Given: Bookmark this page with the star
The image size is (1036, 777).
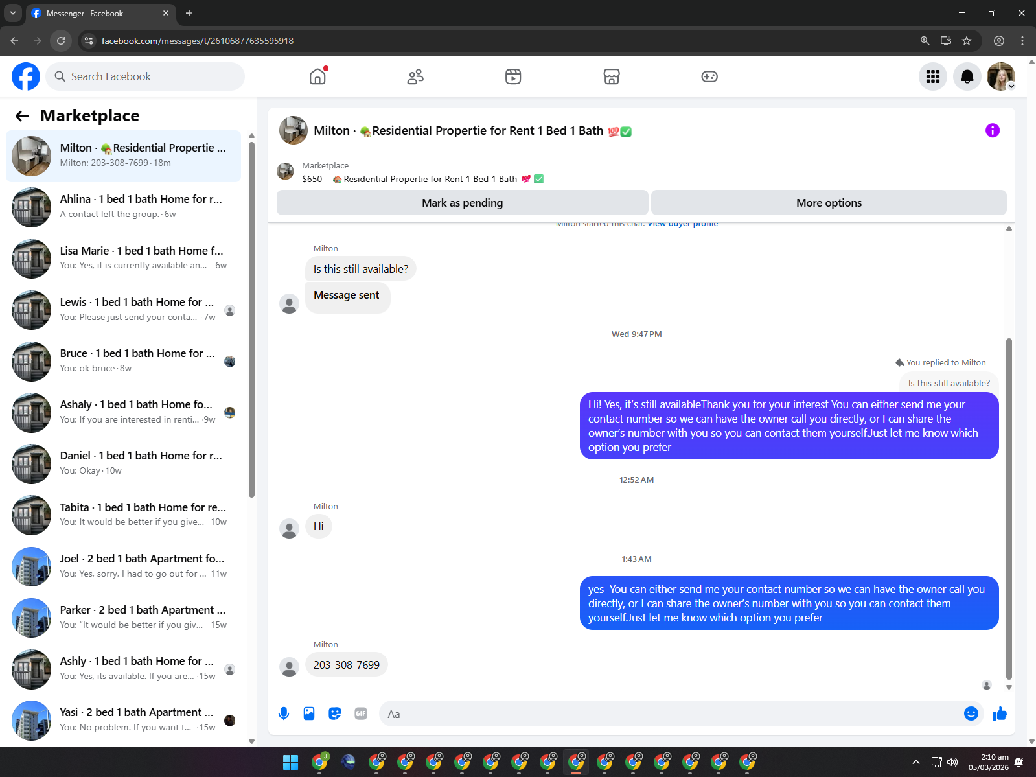Looking at the screenshot, I should pyautogui.click(x=967, y=41).
